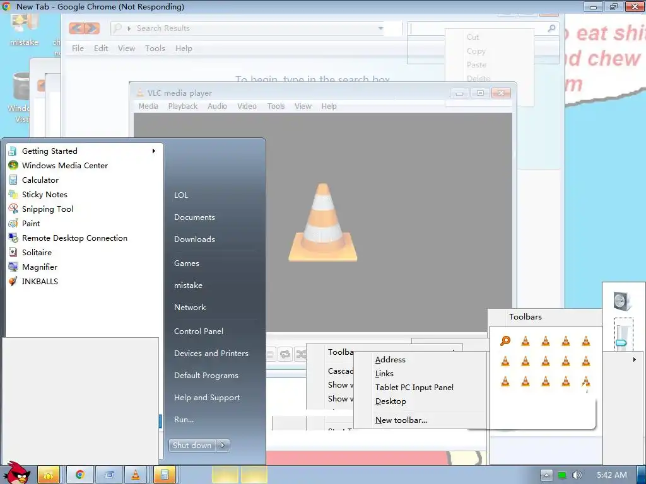
Task: Click Run... in the Start menu
Action: (184, 420)
